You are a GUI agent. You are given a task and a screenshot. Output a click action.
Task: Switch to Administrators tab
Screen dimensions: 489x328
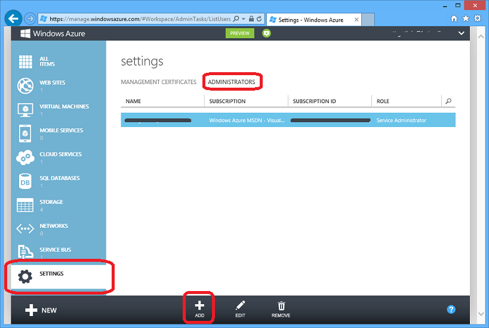pos(232,82)
